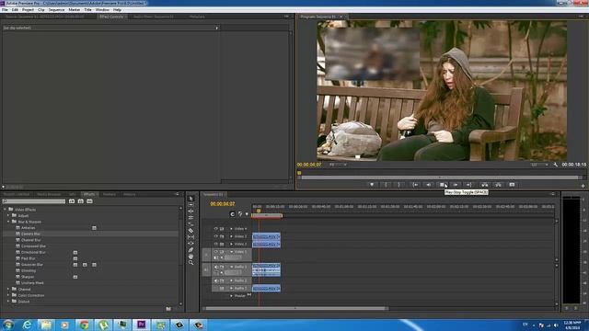Open the Sequence menu

point(56,10)
